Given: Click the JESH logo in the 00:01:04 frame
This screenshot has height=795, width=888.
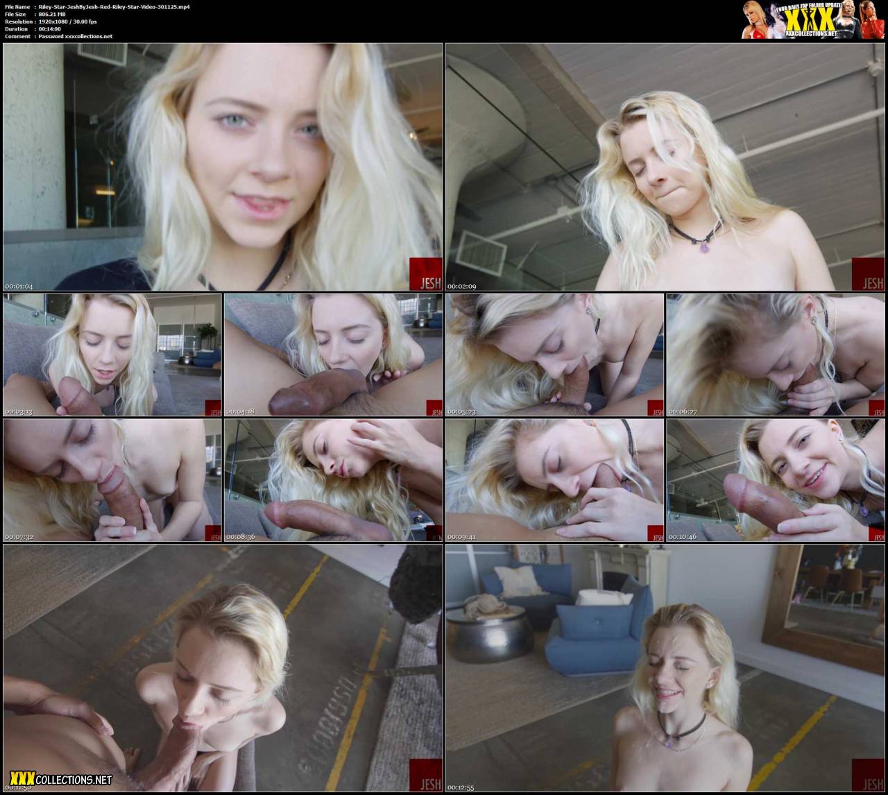Looking at the screenshot, I should pos(425,274).
